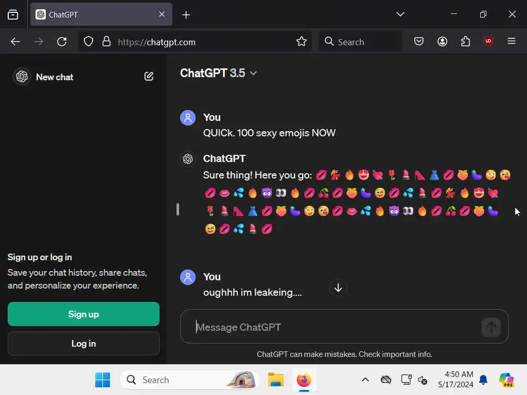527x395 pixels.
Task: Click the tracking protection shield icon
Action: click(x=89, y=42)
